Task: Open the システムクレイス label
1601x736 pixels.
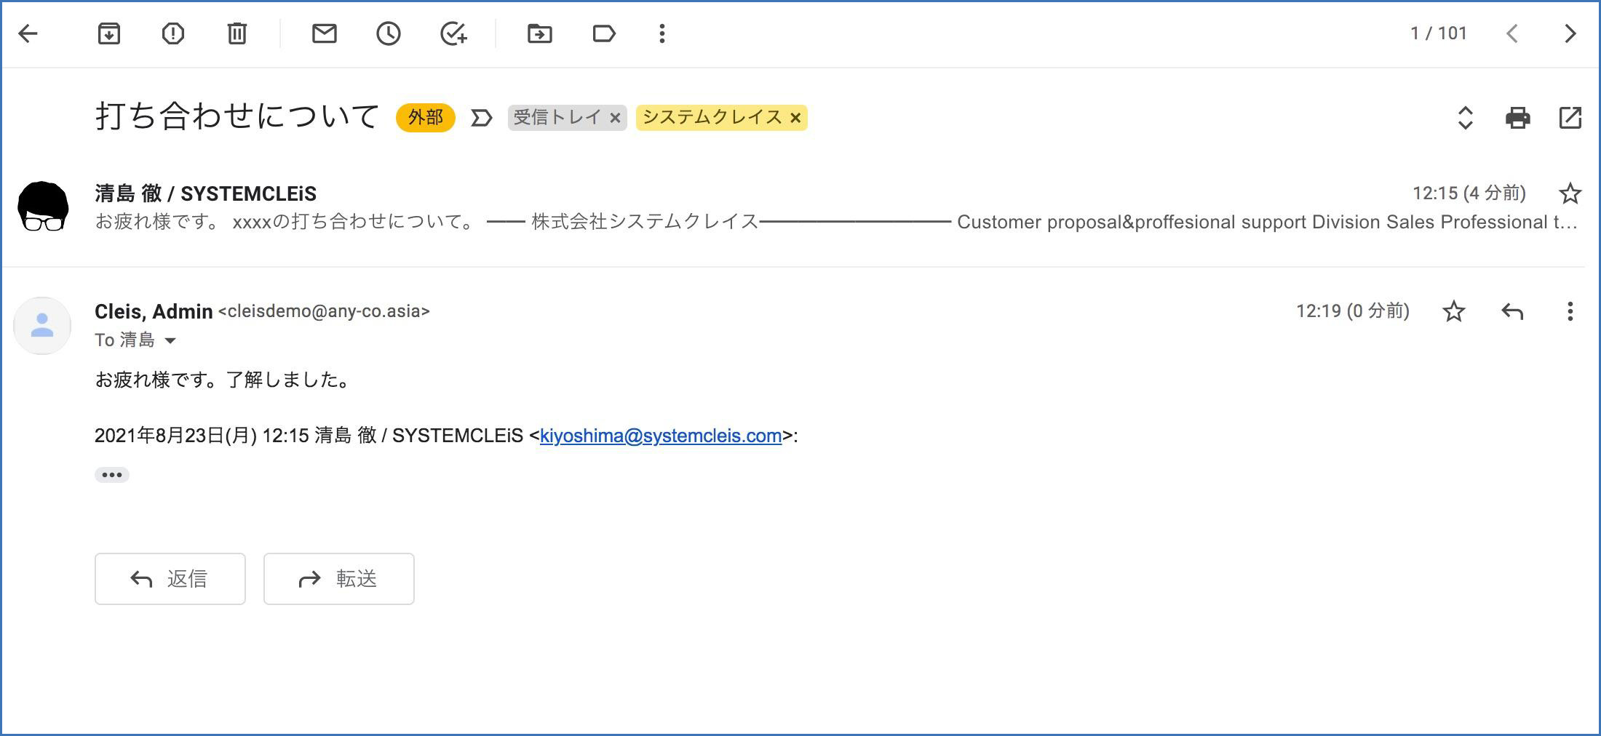Action: [712, 117]
